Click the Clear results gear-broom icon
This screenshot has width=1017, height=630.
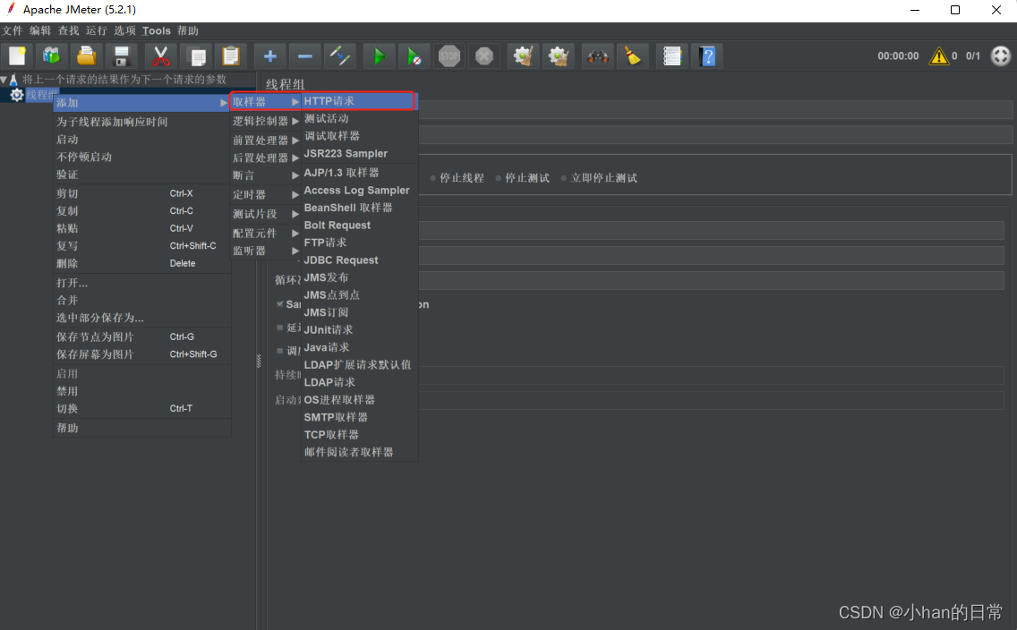pyautogui.click(x=524, y=56)
